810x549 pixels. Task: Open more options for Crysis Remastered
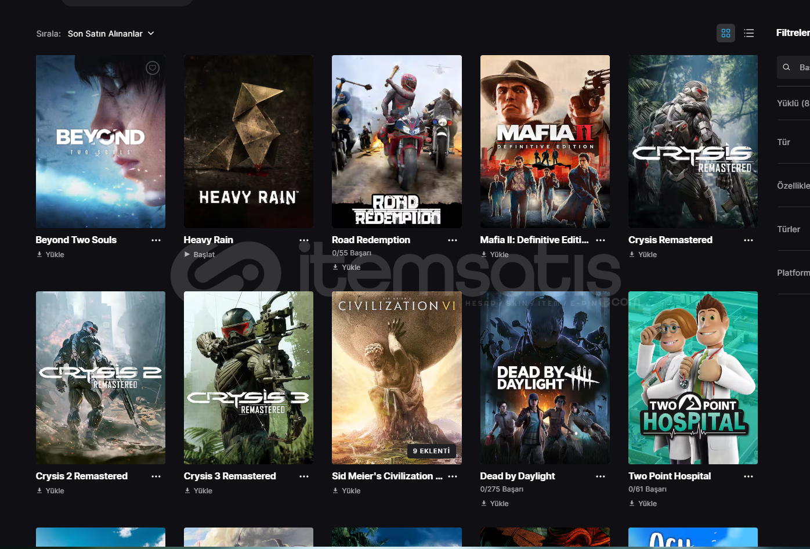[x=748, y=240]
